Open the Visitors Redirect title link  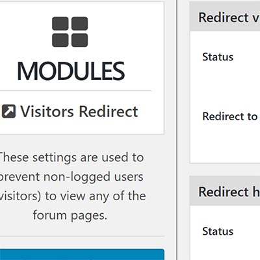79,112
